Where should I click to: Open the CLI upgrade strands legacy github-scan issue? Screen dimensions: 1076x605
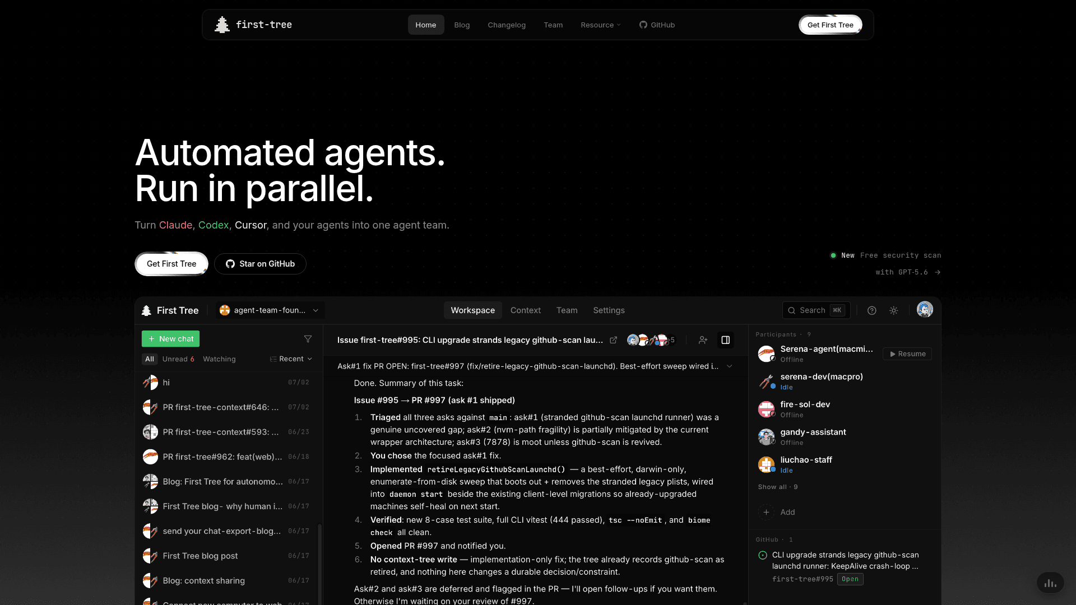coord(845,560)
